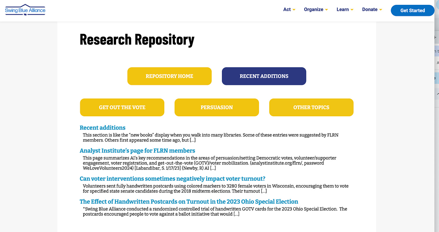
Task: Go to Repository Home
Action: (169, 76)
